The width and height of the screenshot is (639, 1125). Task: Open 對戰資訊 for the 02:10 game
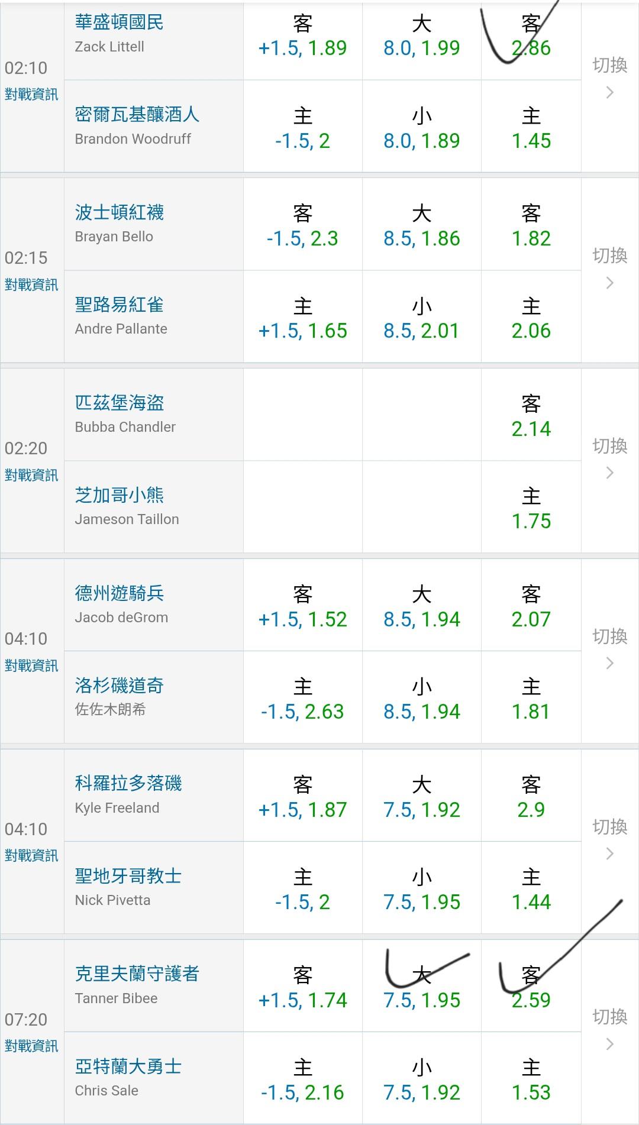pos(31,95)
